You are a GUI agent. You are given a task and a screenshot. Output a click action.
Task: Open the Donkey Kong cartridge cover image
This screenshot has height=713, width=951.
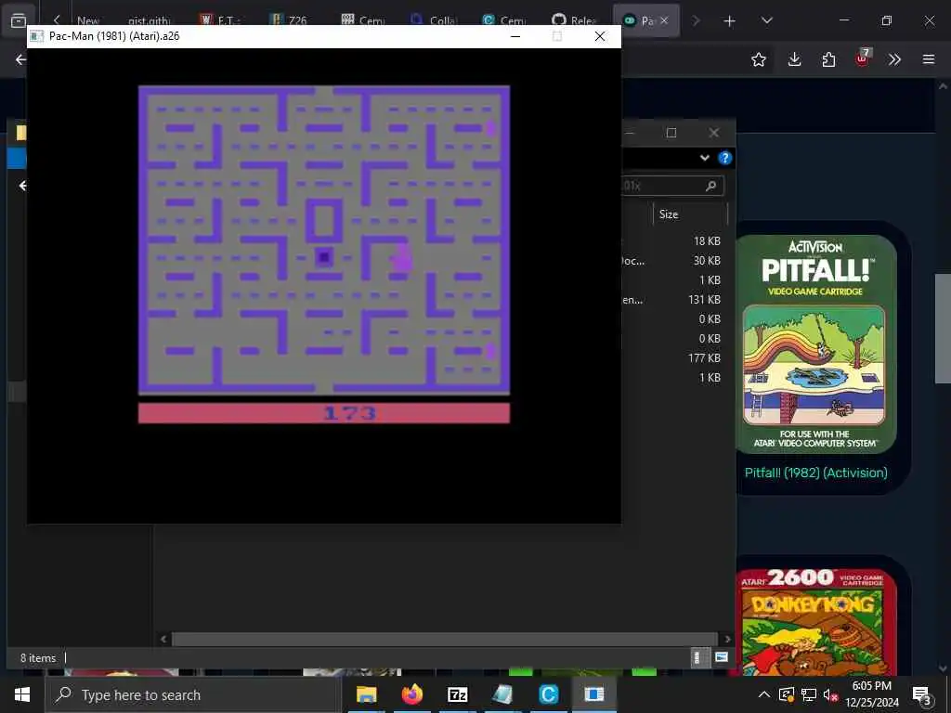pos(815,621)
